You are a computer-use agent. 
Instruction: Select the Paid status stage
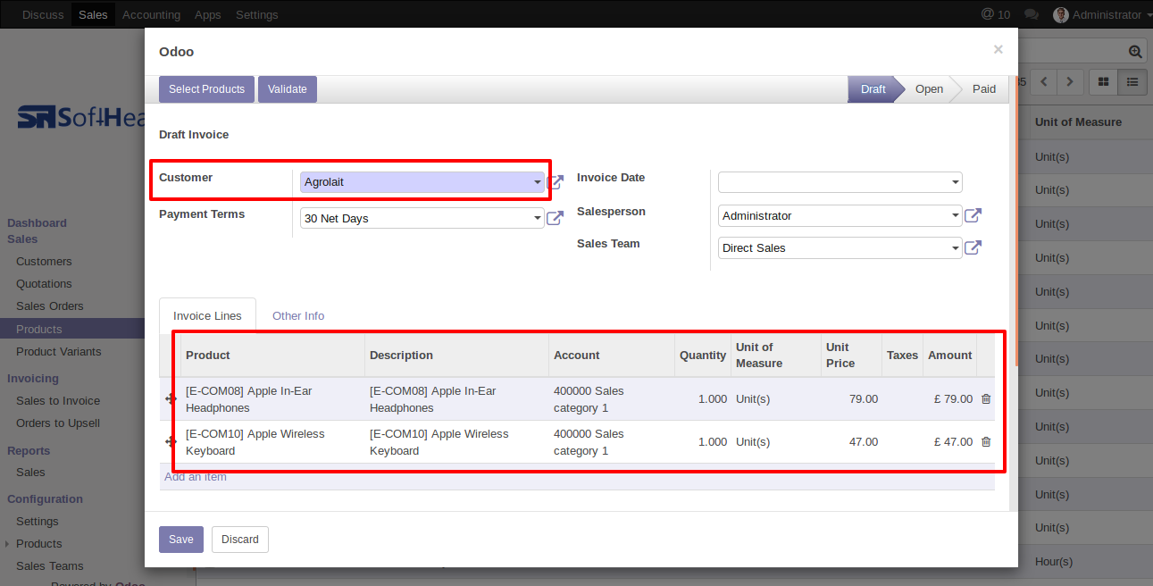pyautogui.click(x=984, y=89)
